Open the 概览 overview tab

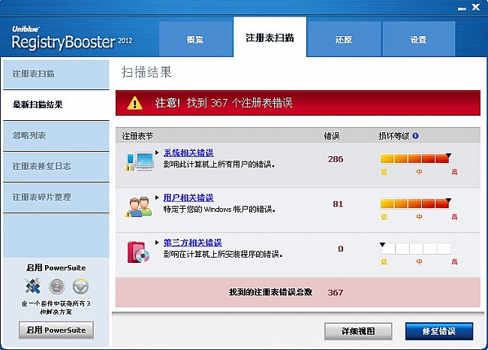coord(196,39)
